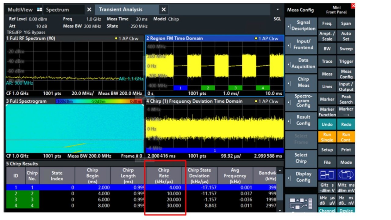Close the Transient Analysis tab
The height and width of the screenshot is (220, 391).
pyautogui.click(x=163, y=9)
